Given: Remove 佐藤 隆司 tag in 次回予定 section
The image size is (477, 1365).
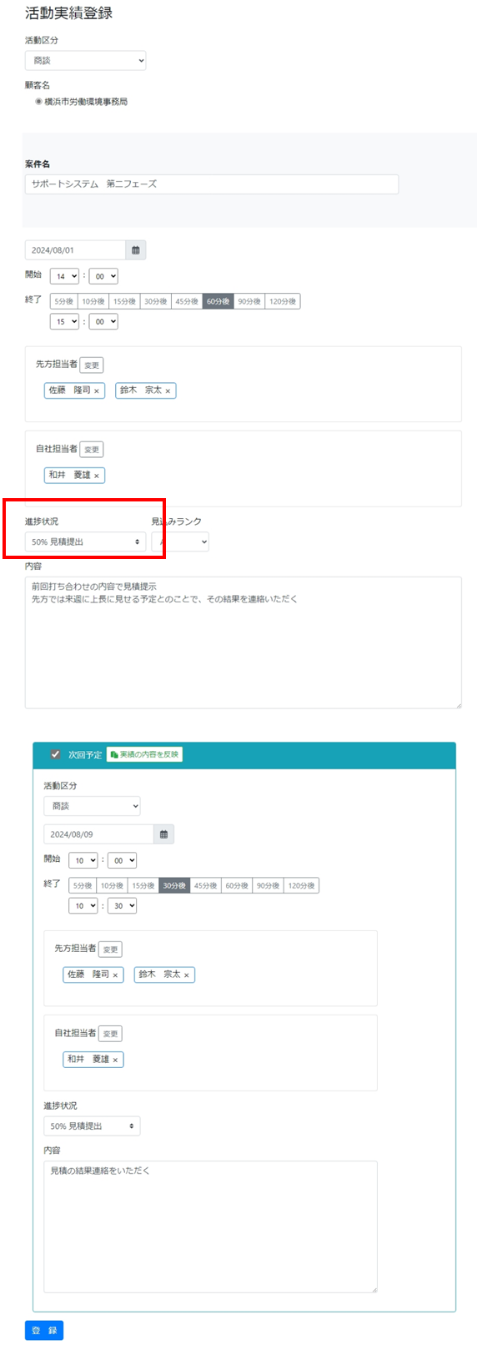Looking at the screenshot, I should [115, 975].
